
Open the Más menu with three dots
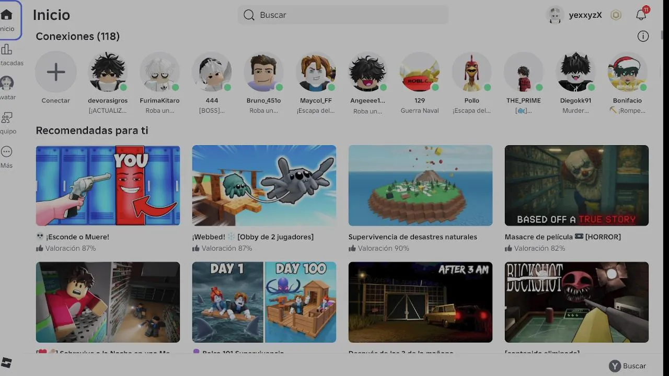(x=6, y=151)
